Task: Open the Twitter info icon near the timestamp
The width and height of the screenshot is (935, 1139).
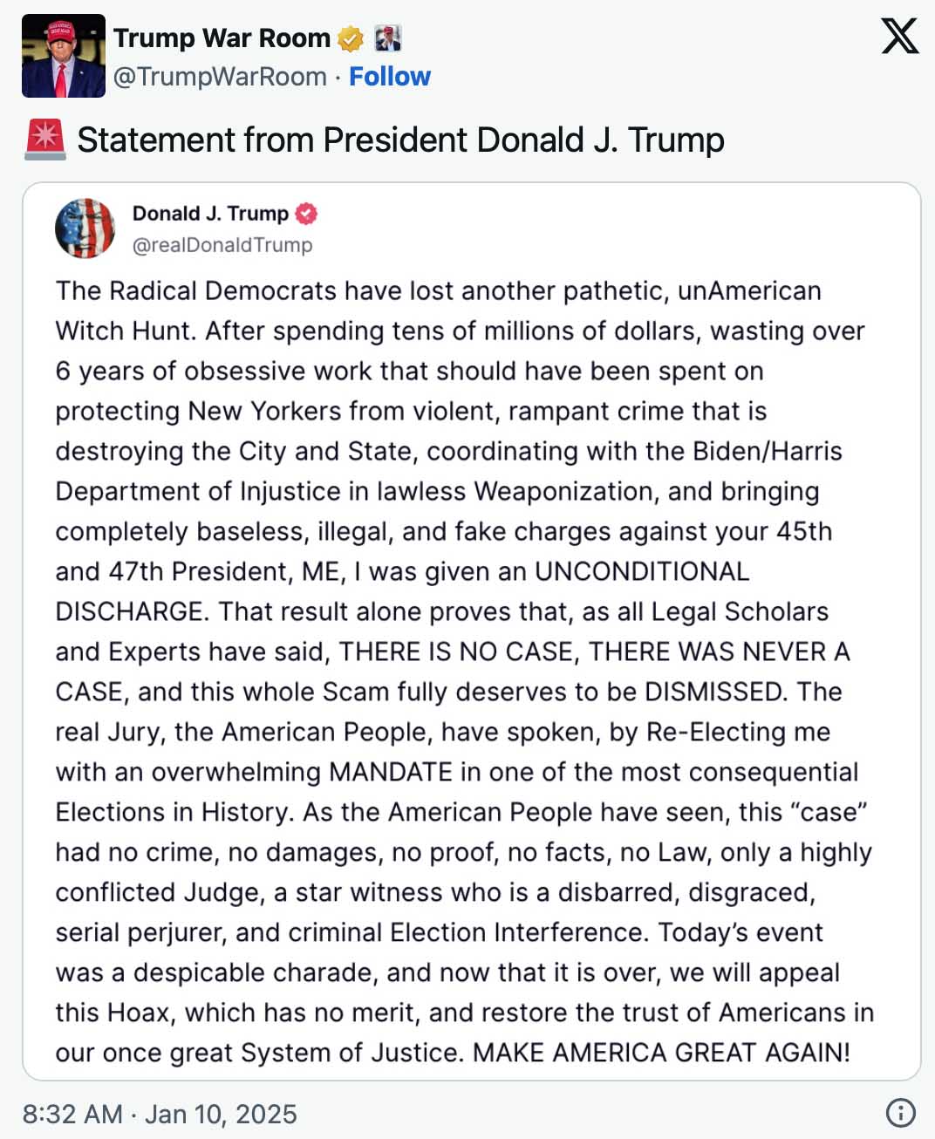Action: 900,1113
